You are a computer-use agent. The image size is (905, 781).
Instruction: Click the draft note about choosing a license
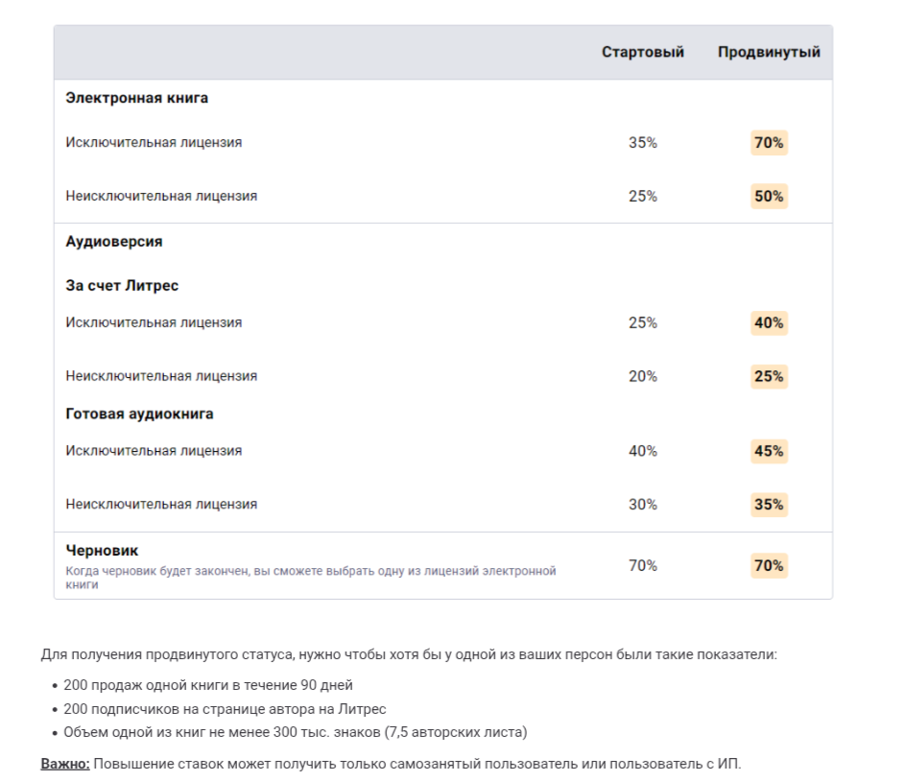(x=310, y=577)
